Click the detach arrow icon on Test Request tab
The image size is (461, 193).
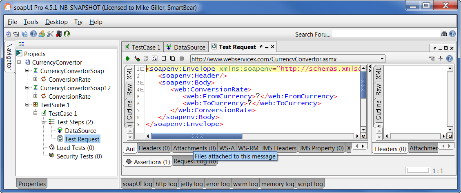click(x=261, y=47)
